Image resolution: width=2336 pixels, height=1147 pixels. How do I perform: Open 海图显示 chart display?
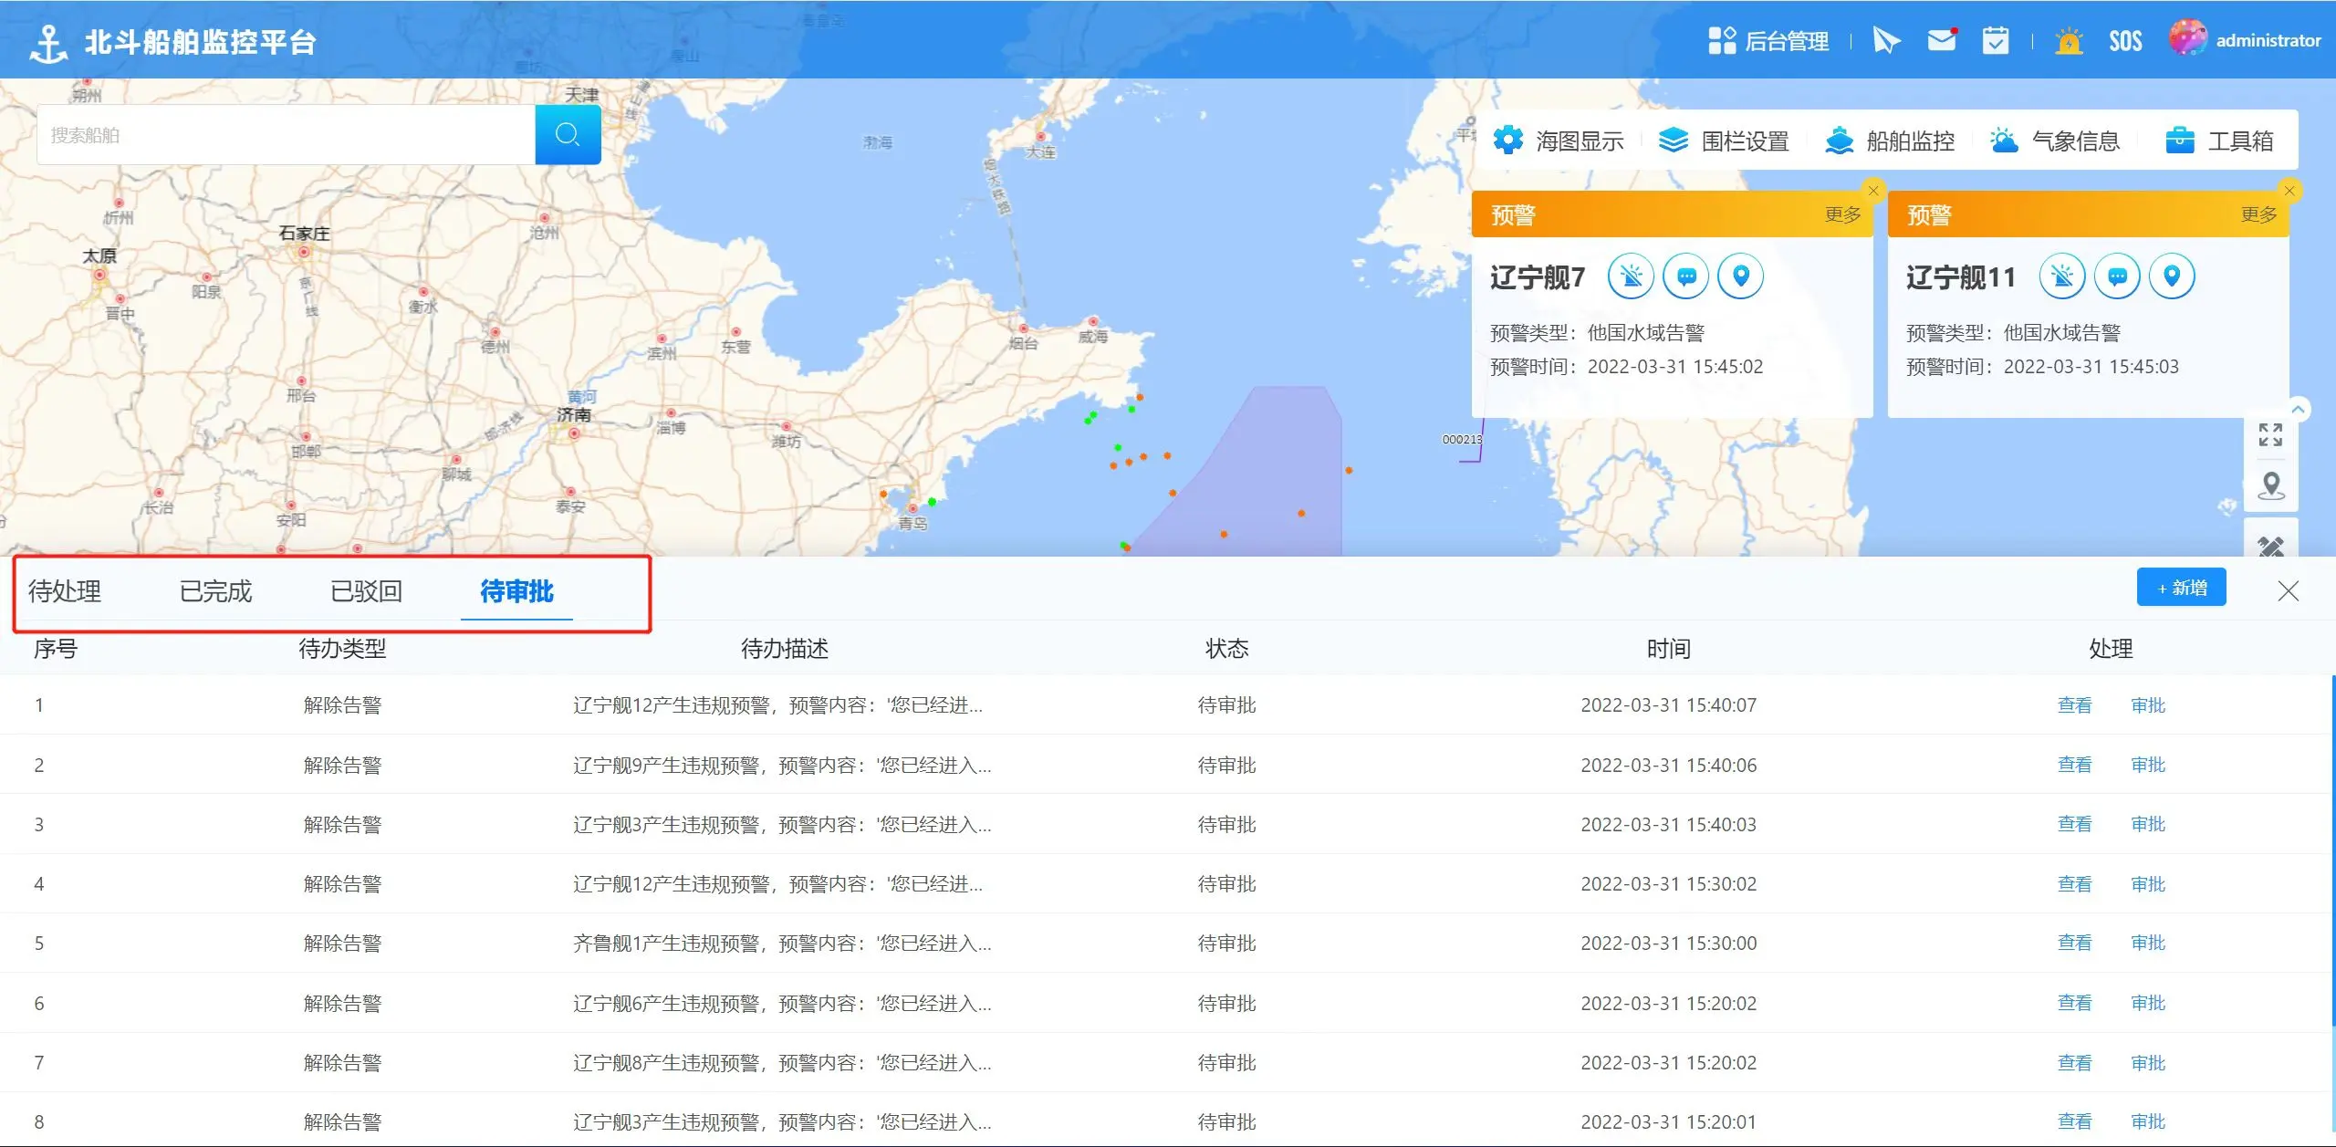1559,141
